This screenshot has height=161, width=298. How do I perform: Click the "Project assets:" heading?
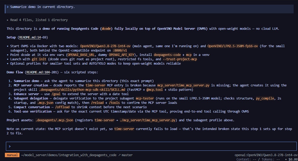[20, 120]
